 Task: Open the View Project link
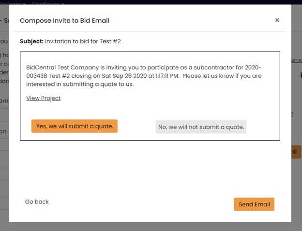pos(43,98)
